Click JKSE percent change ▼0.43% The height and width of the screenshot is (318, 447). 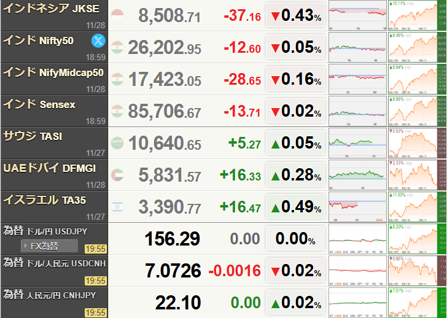tap(295, 15)
